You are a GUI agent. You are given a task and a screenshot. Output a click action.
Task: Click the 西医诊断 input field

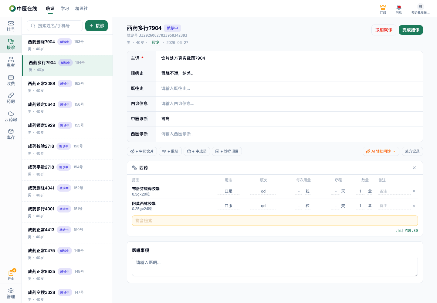coord(290,134)
